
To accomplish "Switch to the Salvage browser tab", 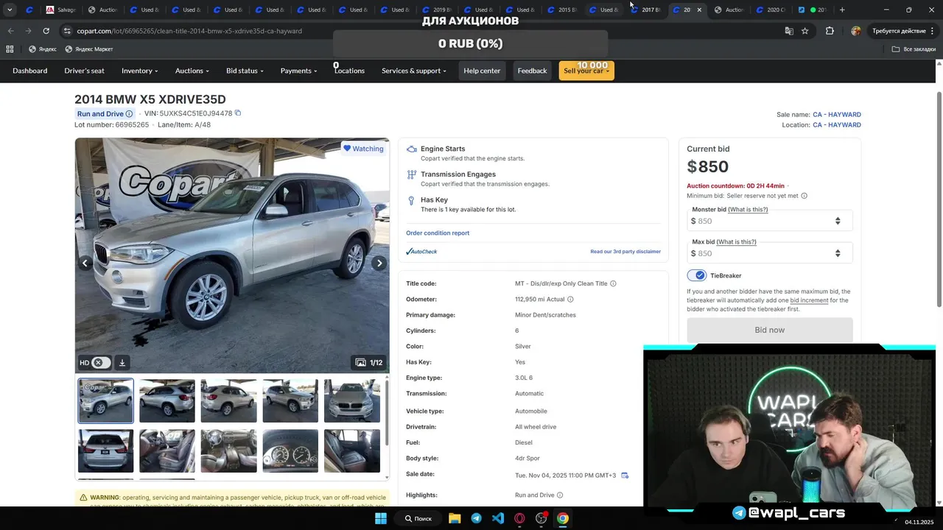I will pyautogui.click(x=60, y=10).
